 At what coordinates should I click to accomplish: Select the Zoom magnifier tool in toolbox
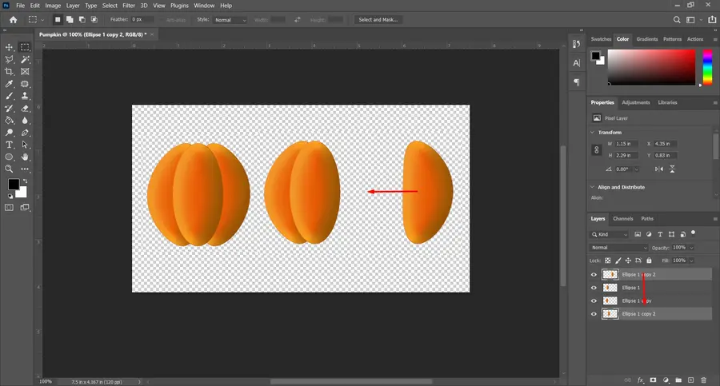9,169
